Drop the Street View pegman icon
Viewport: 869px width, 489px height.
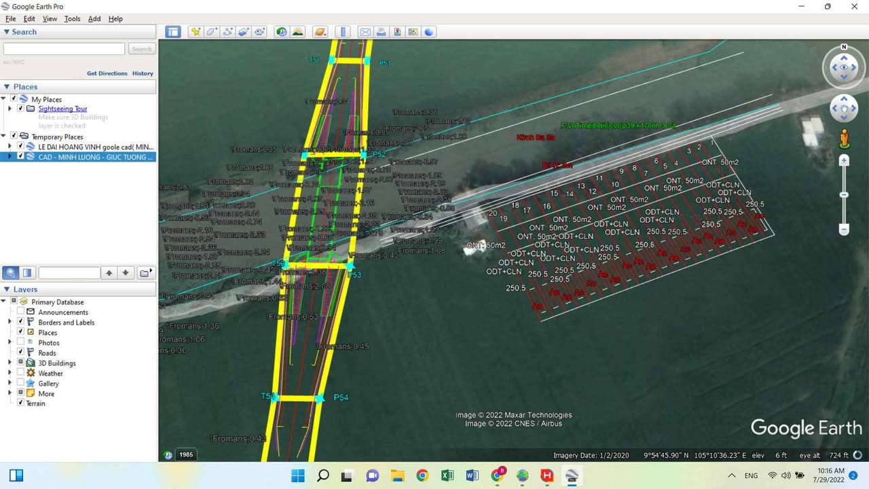tap(844, 138)
